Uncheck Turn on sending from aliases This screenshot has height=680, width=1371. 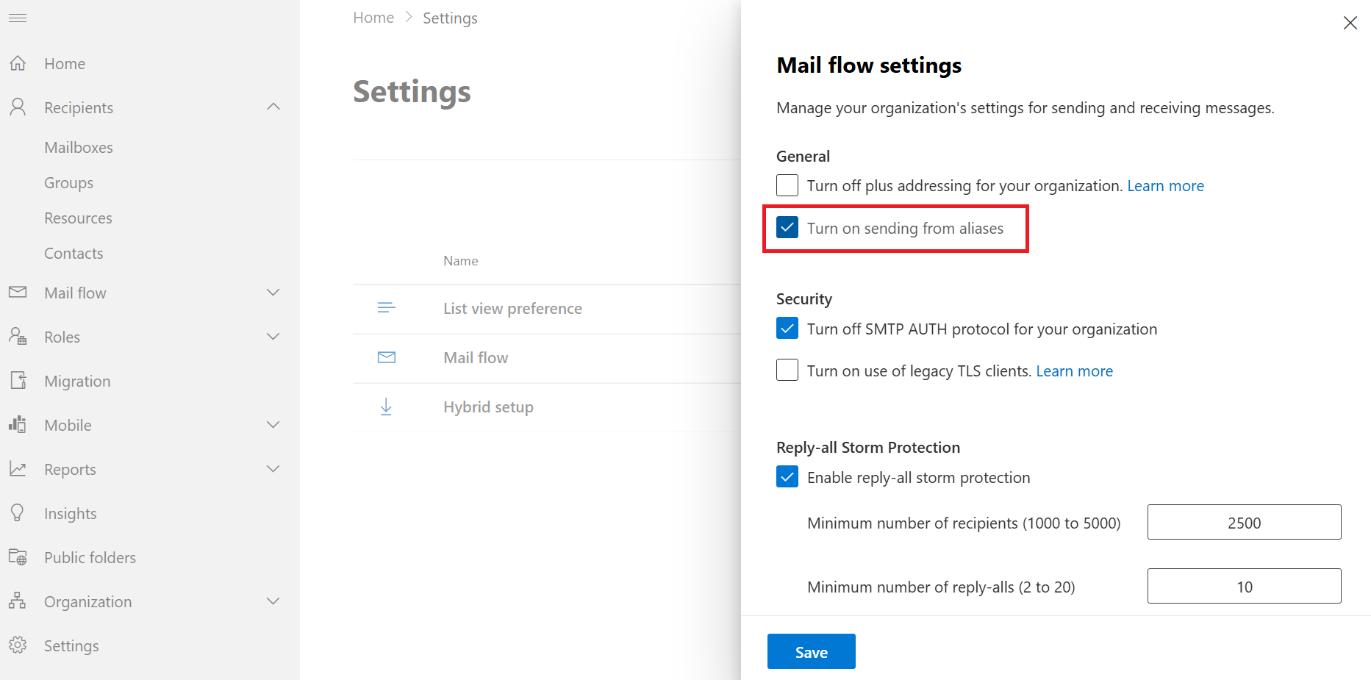click(x=787, y=228)
